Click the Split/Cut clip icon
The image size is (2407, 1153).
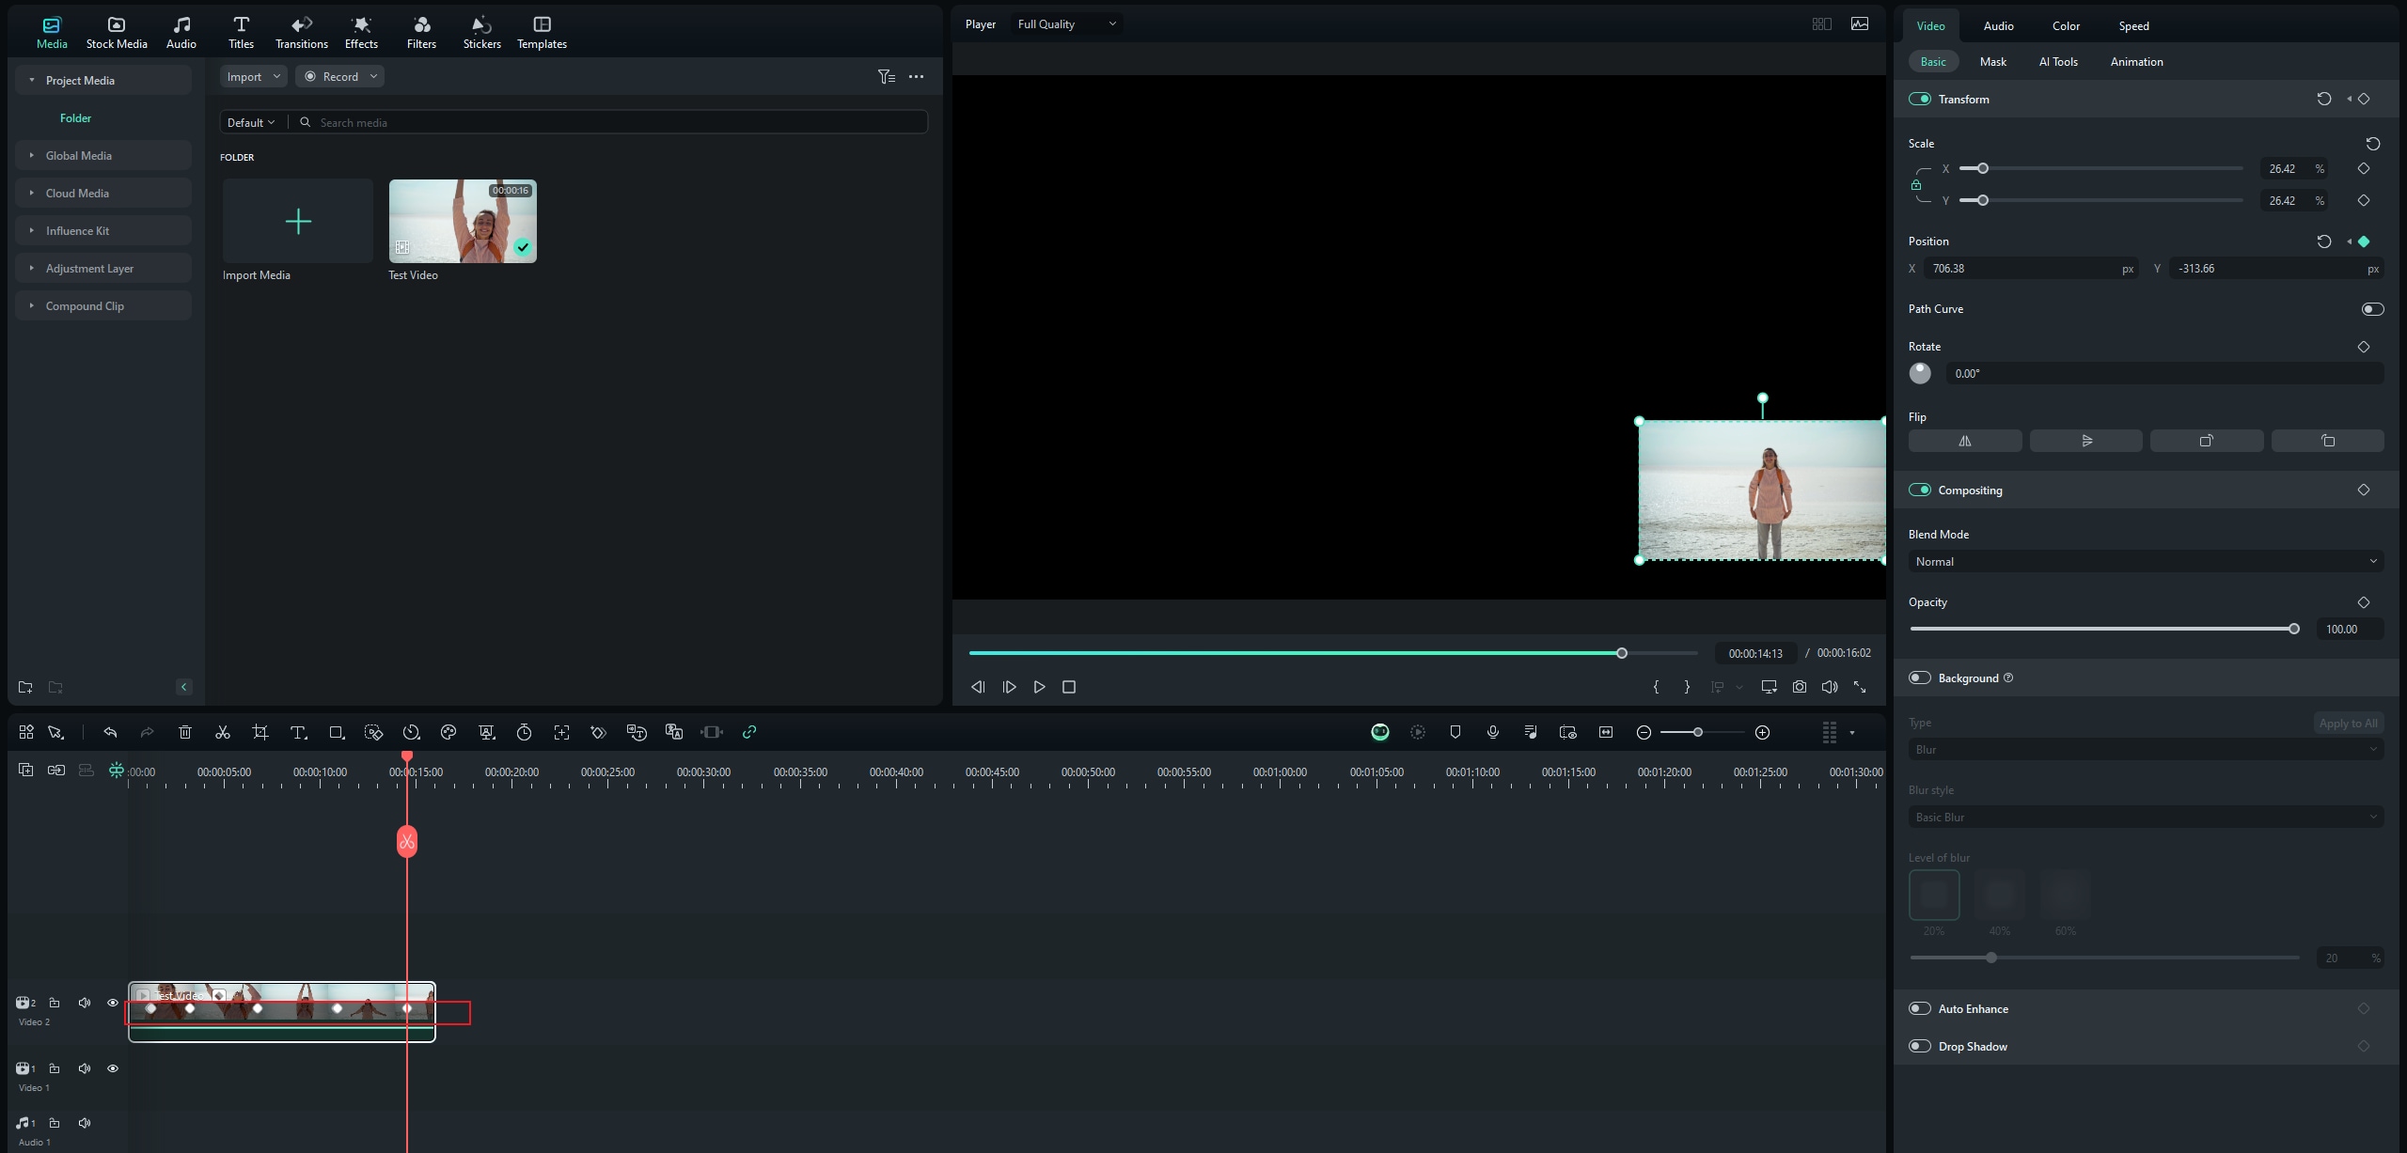coord(221,733)
